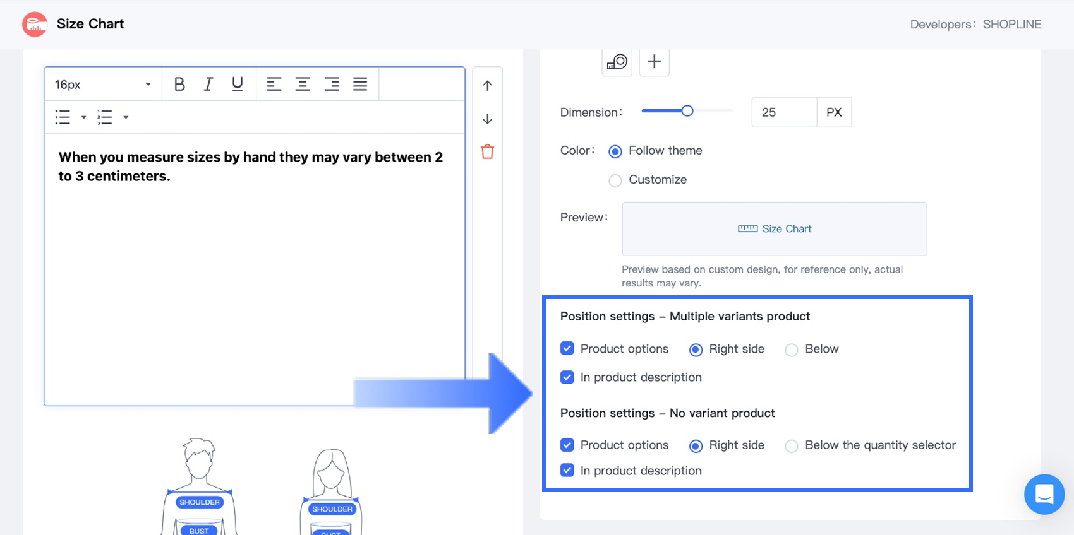This screenshot has width=1074, height=535.
Task: Click the female shoulder measurement illustration
Action: pyautogui.click(x=331, y=491)
